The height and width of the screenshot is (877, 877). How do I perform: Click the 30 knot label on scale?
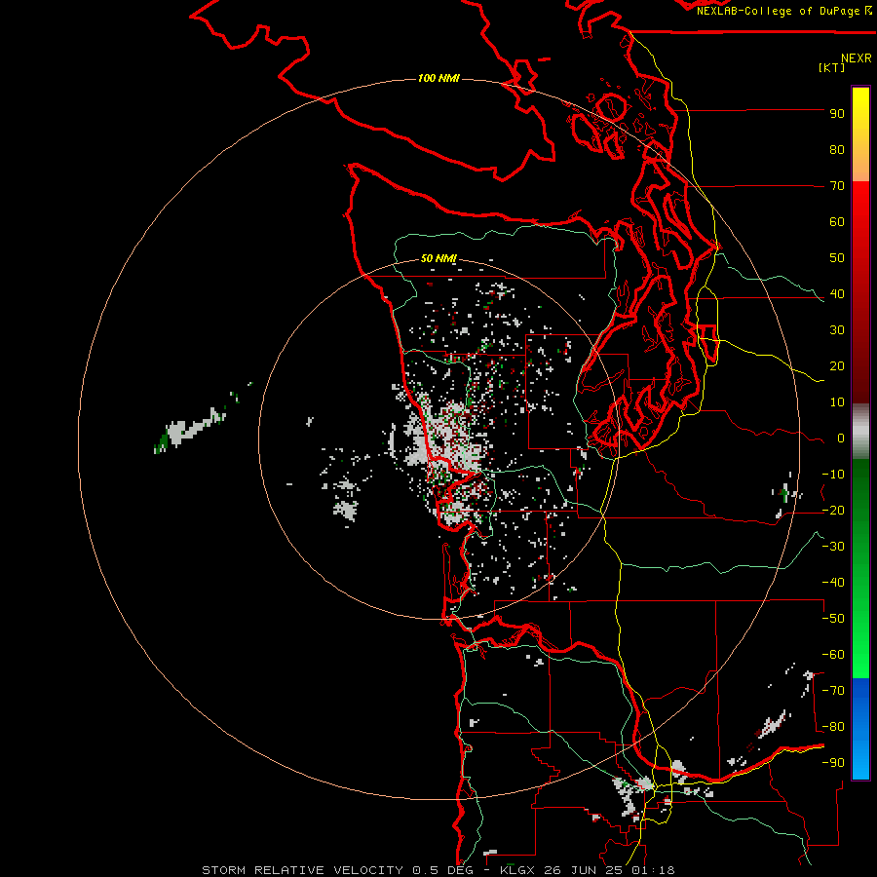pos(837,330)
